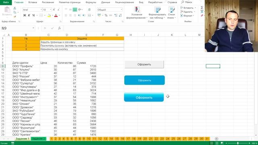Toggle center horizontal align button
Screen dimensions: 258x145
tap(71, 15)
